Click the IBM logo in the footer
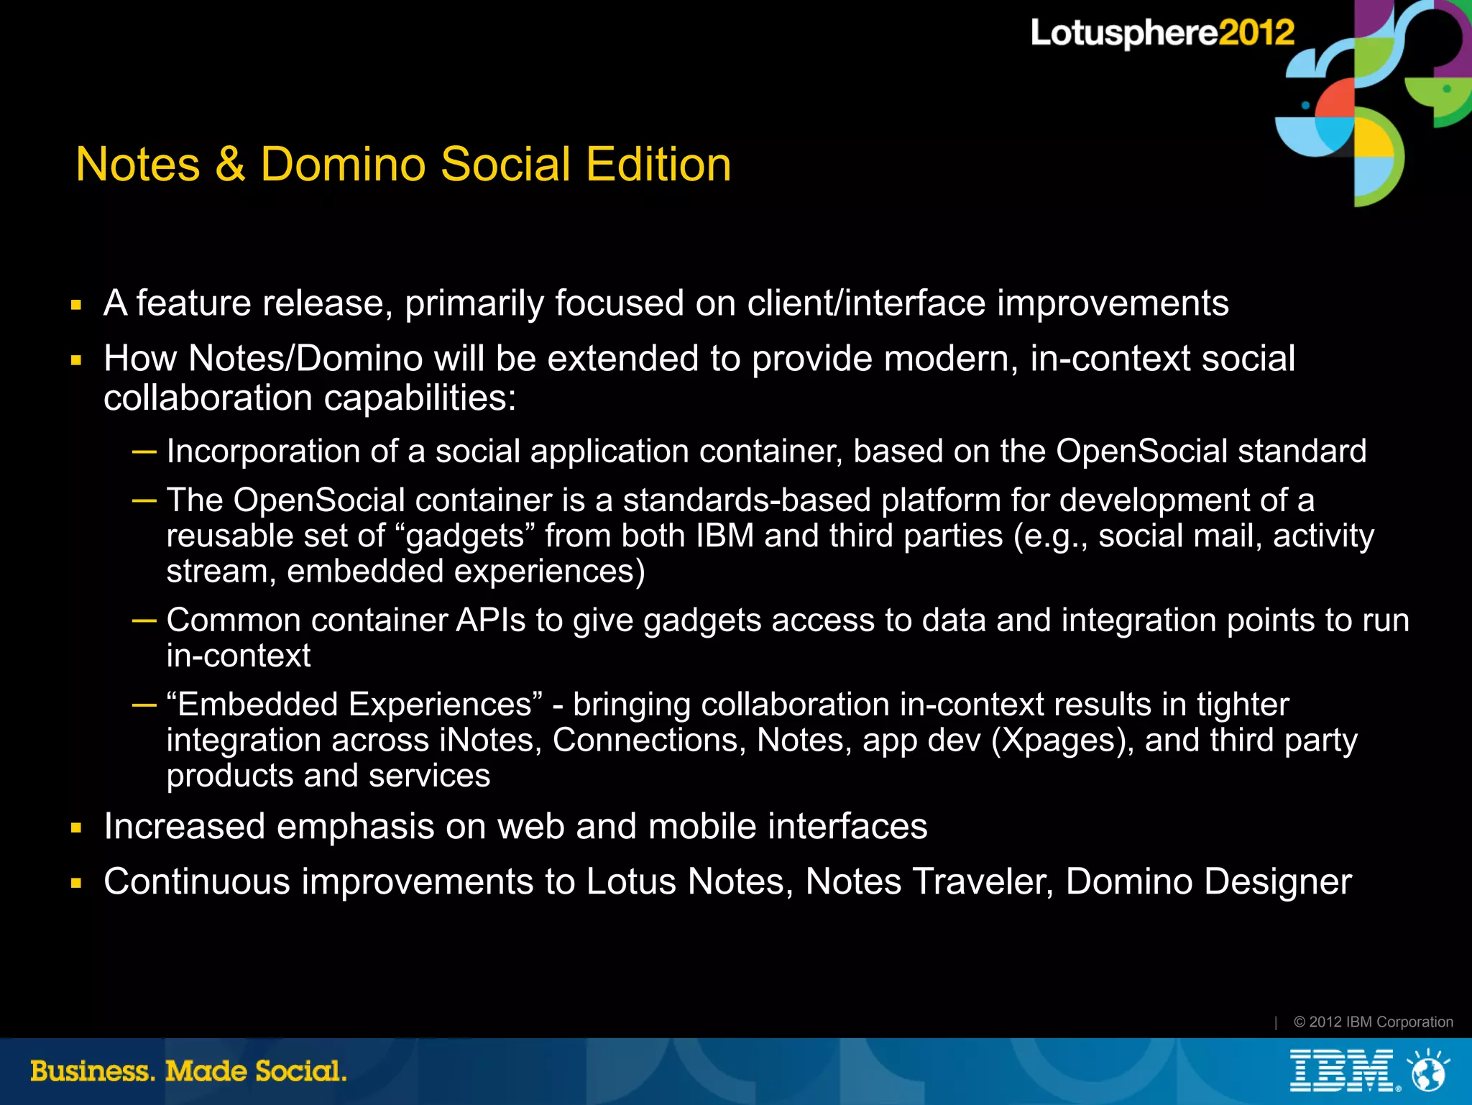This screenshot has height=1105, width=1472. click(x=1345, y=1070)
